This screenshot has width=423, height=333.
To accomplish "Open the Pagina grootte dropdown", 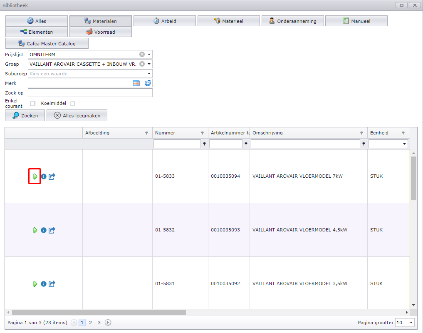I will tap(411, 323).
